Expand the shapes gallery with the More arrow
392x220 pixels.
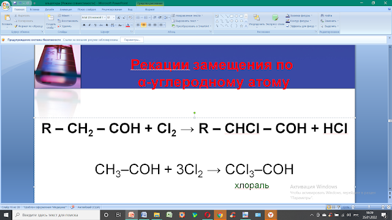(x=246, y=26)
